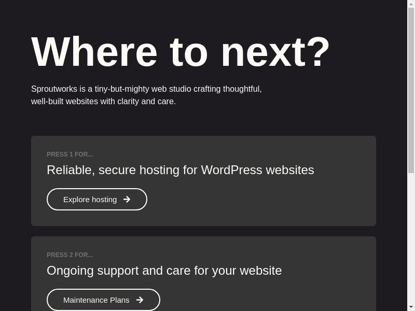
Task: Select the "Reliable, secure hosting" card title
Action: pos(180,170)
